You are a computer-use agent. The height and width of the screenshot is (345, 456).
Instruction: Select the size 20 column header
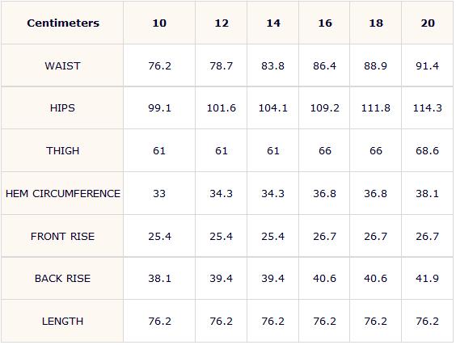pos(428,23)
